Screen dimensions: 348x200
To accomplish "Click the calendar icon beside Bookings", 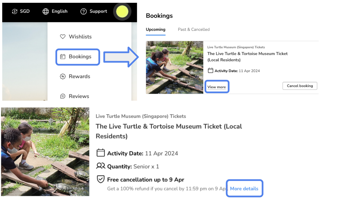I will 63,57.
